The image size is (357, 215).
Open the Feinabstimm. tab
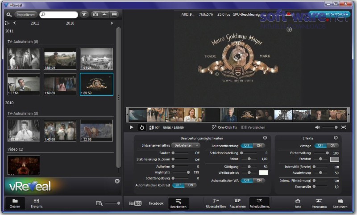(x=259, y=203)
